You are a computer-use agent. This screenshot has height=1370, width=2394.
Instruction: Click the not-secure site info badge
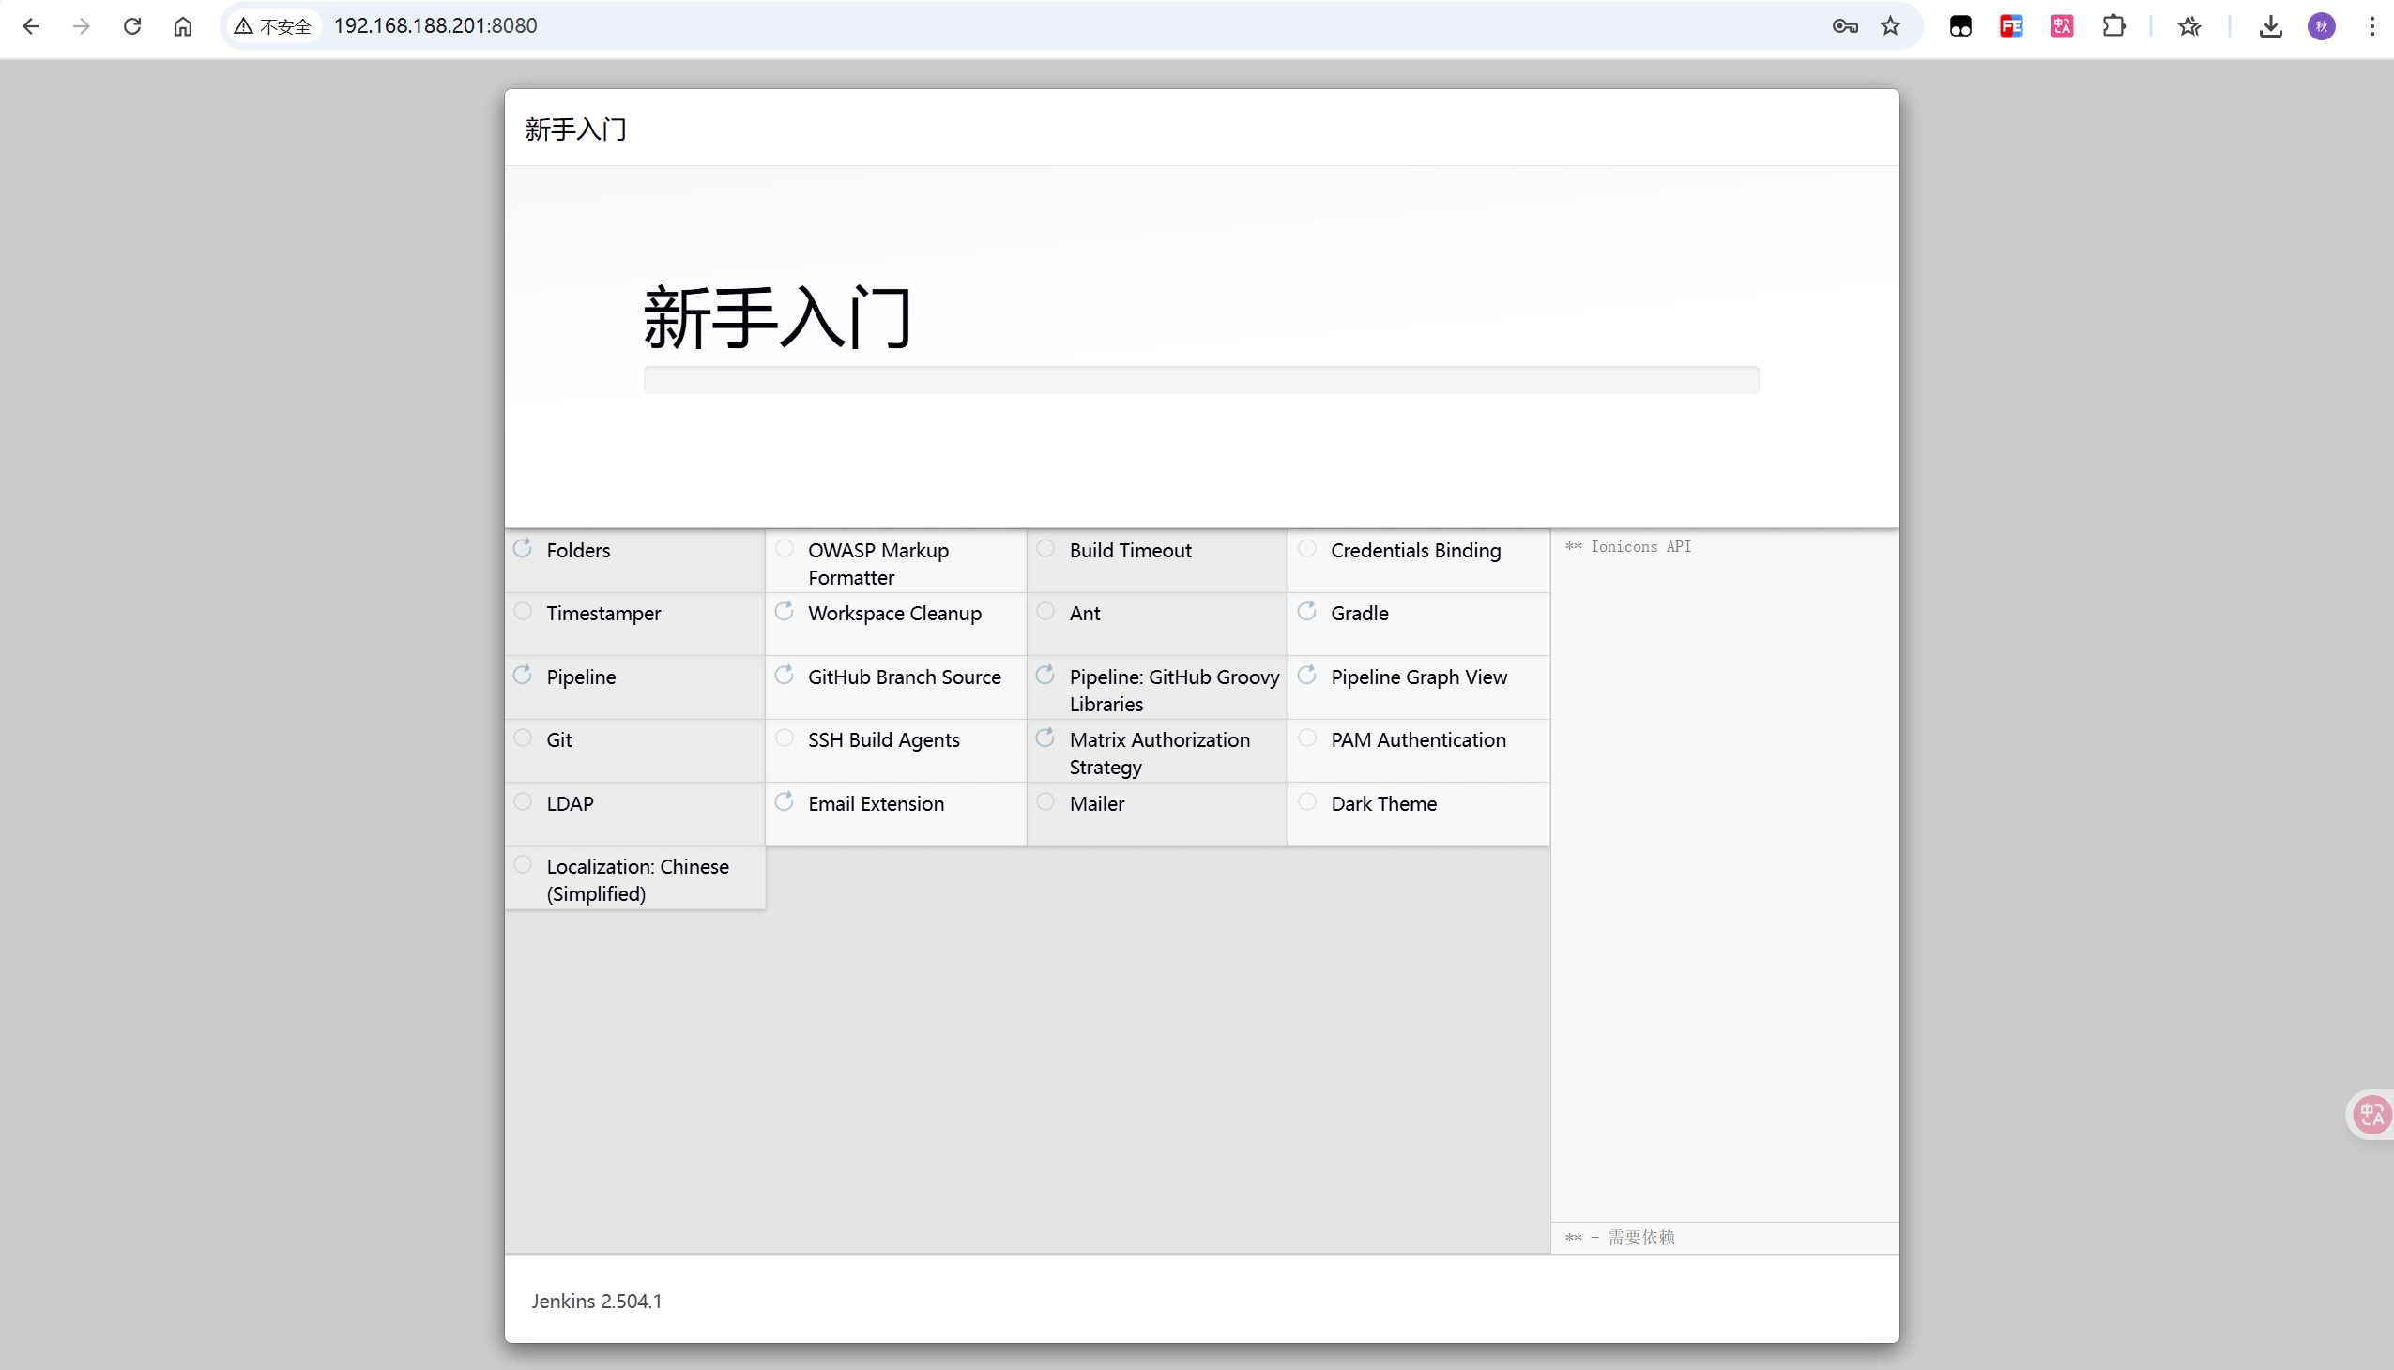[274, 26]
